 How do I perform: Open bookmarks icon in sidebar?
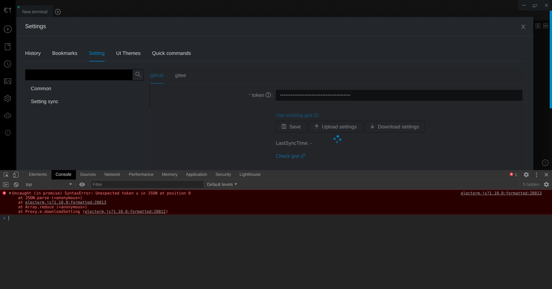[x=8, y=47]
